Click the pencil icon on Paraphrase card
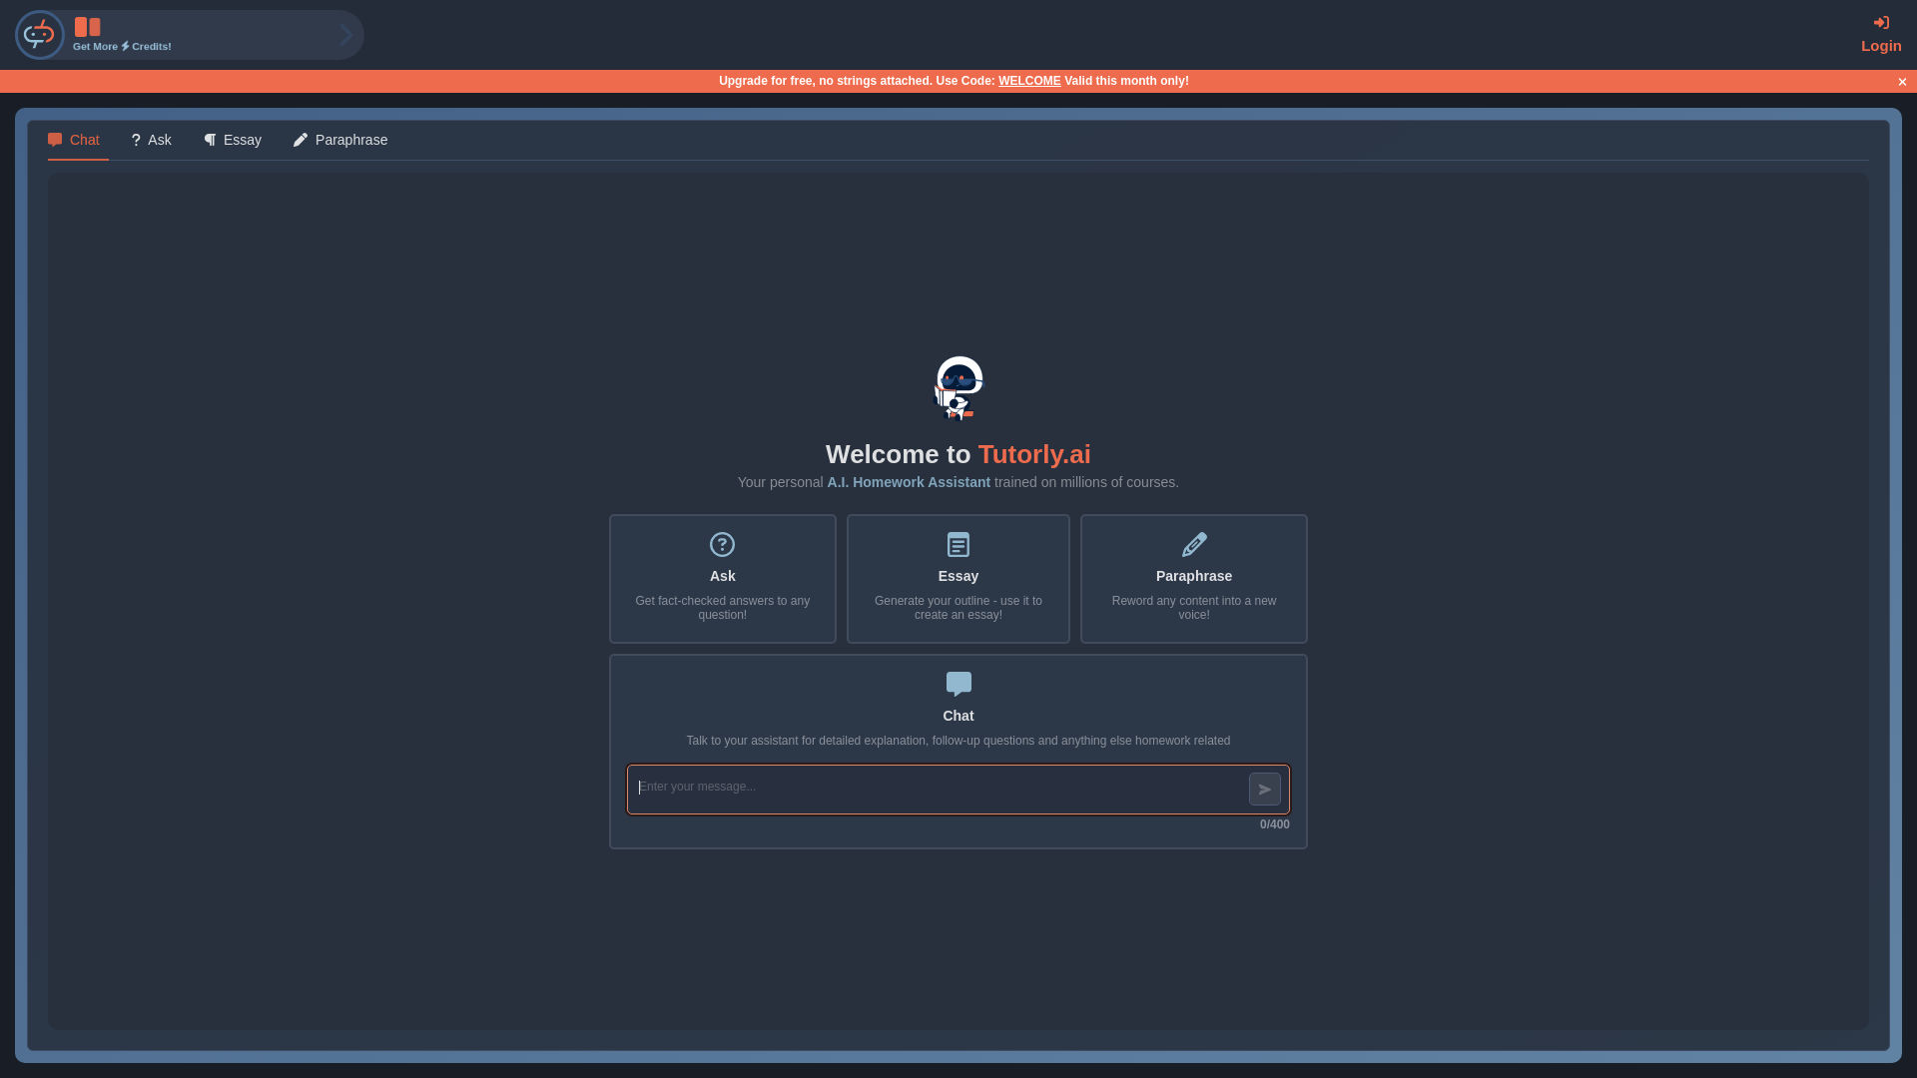 pyautogui.click(x=1194, y=544)
